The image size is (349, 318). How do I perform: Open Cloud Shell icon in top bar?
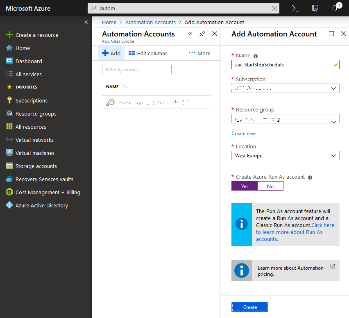pyautogui.click(x=295, y=8)
